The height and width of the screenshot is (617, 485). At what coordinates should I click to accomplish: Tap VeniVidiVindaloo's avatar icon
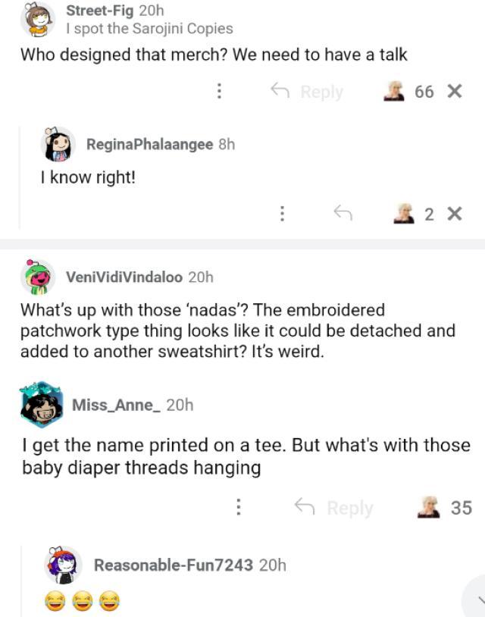tap(37, 277)
